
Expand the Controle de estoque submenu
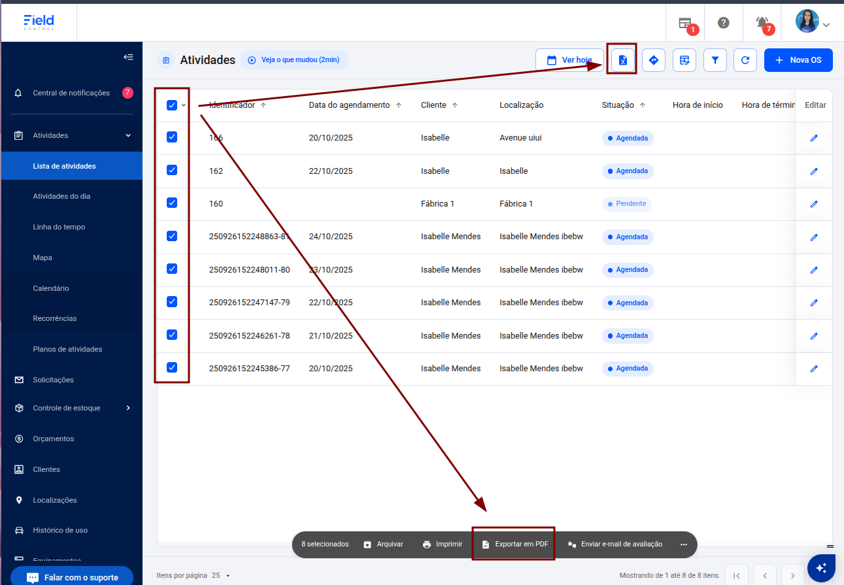pos(128,408)
